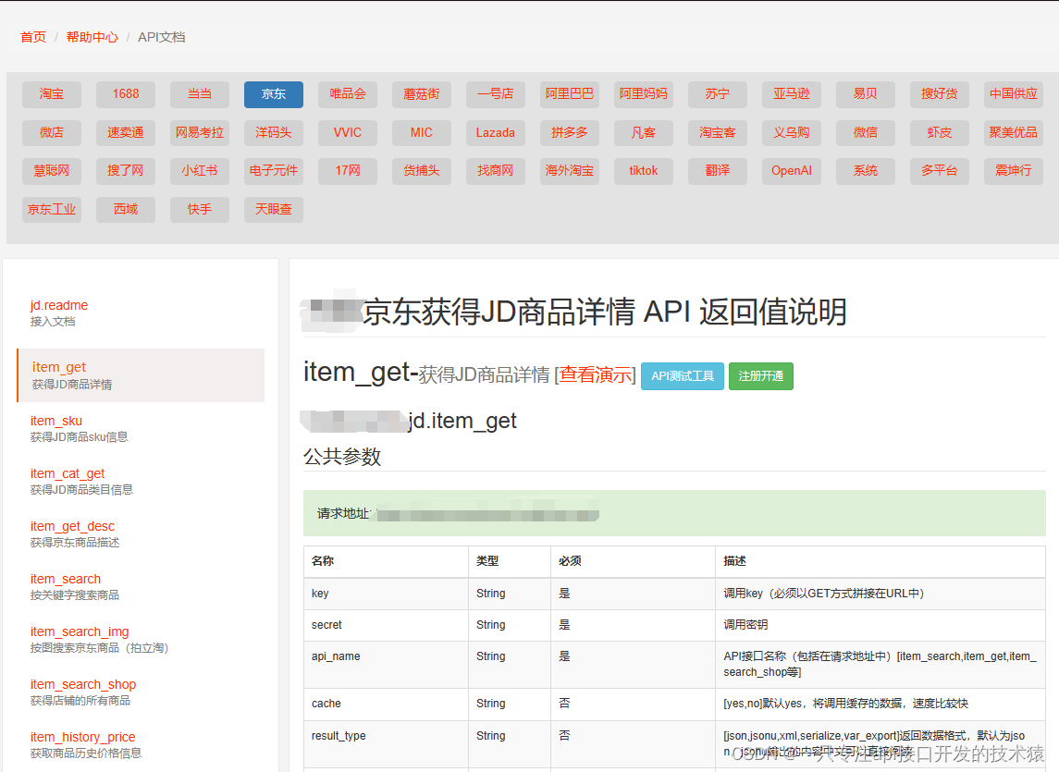Open the 阿里妈妈 platform button
Image resolution: width=1059 pixels, height=772 pixels.
[x=643, y=94]
